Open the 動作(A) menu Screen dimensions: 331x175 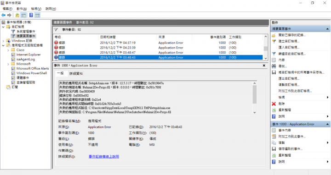point(22,9)
